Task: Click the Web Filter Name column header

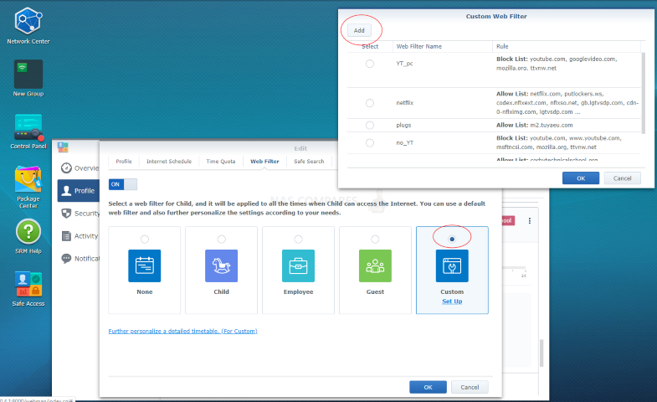Action: tap(443, 47)
